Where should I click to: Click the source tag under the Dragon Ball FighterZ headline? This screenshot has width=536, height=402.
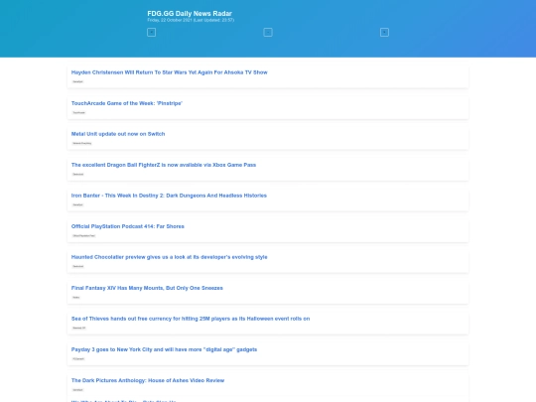pyautogui.click(x=78, y=174)
